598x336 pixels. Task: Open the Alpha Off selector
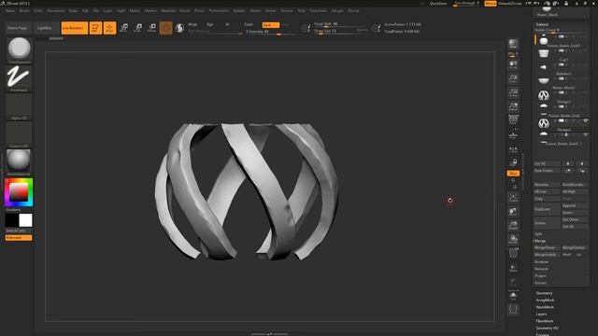click(19, 106)
